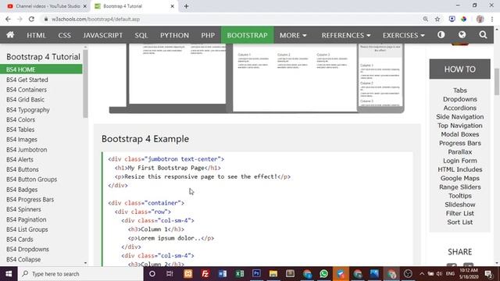This screenshot has width=500, height=281.
Task: Expand the MORE dropdown menu
Action: coord(293,35)
